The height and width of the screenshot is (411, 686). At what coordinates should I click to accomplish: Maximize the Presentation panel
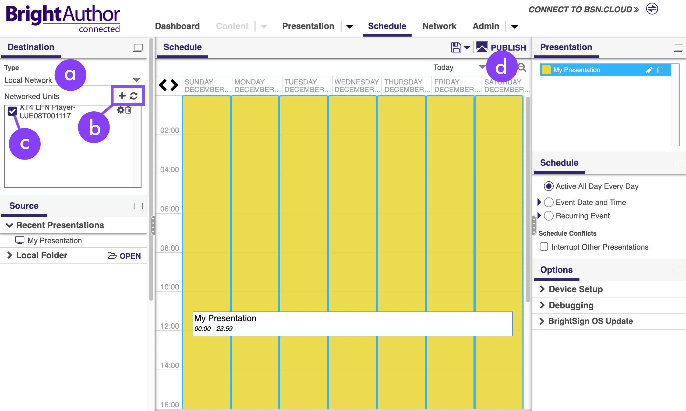pyautogui.click(x=678, y=48)
